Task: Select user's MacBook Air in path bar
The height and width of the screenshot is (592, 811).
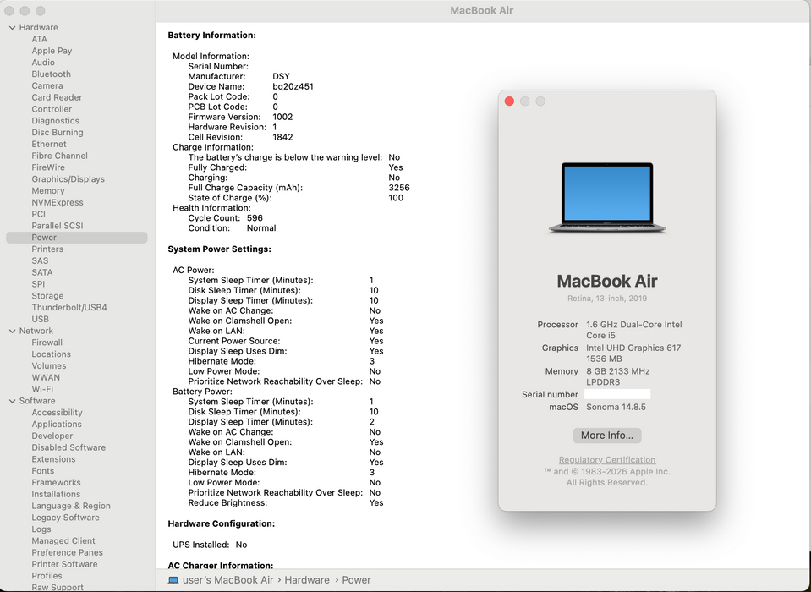Action: (x=227, y=580)
